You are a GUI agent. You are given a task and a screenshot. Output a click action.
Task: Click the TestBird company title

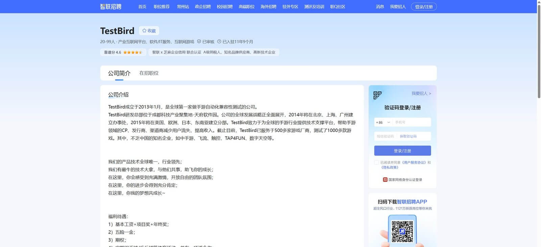[117, 31]
